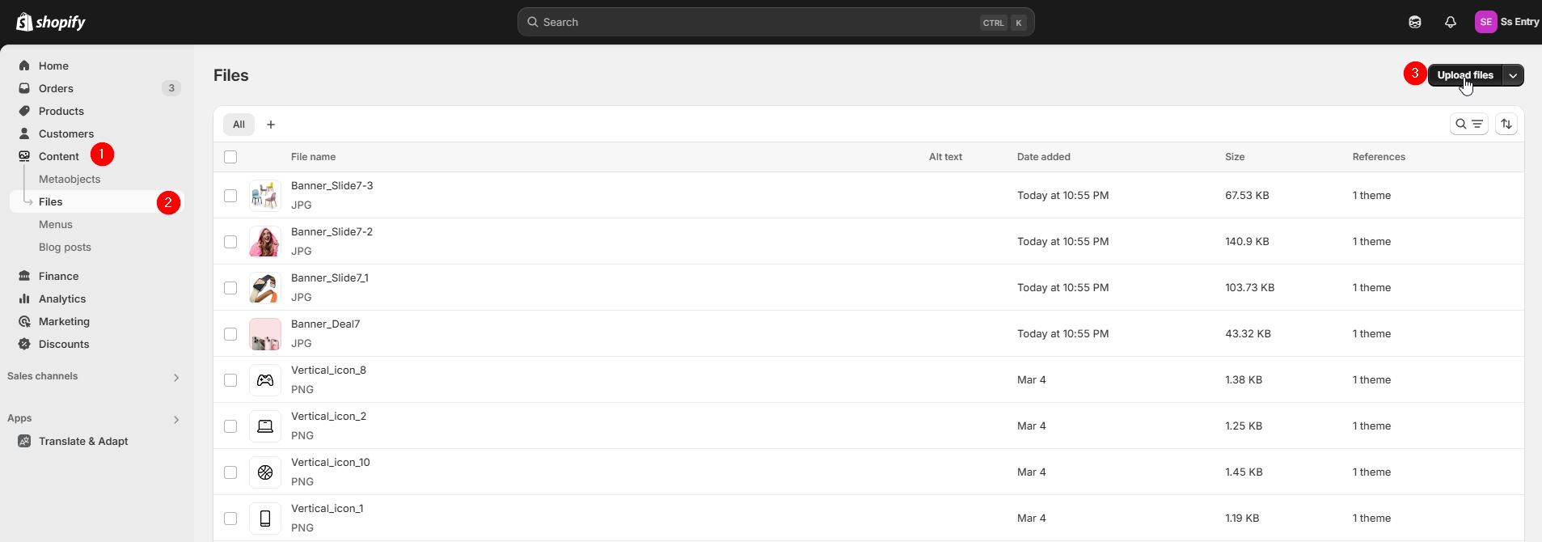Switch to the All tab in Files
Viewport: 1542px width, 542px height.
[239, 124]
